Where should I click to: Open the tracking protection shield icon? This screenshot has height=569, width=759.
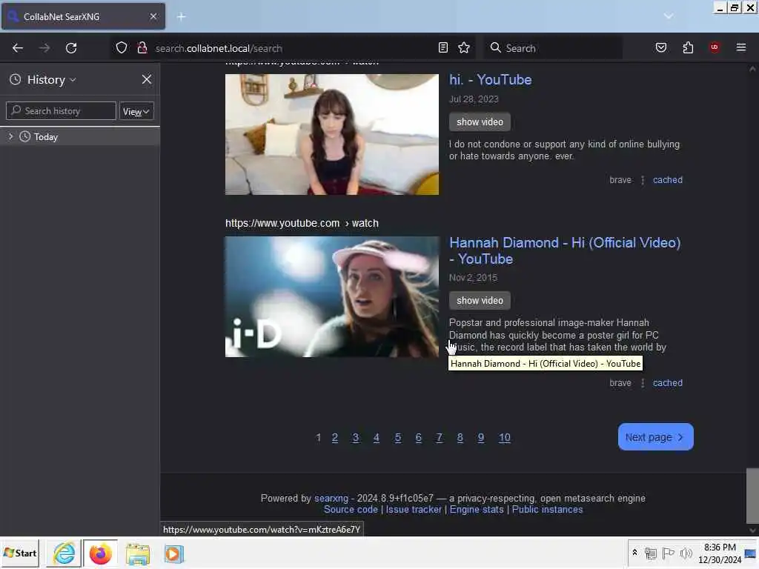(122, 48)
